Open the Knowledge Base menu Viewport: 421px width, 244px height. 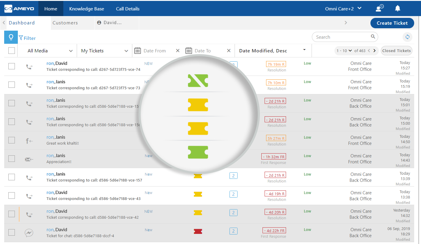coord(87,9)
